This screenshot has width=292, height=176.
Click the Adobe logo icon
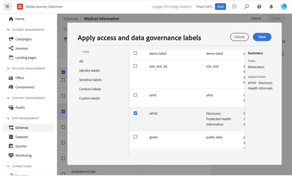tap(20, 7)
